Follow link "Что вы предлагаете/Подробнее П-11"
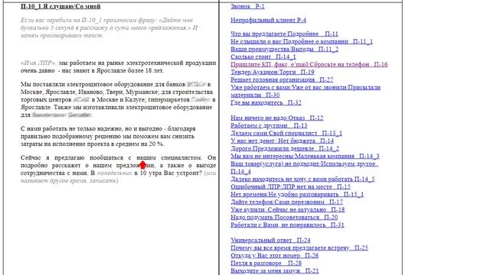 click(284, 34)
